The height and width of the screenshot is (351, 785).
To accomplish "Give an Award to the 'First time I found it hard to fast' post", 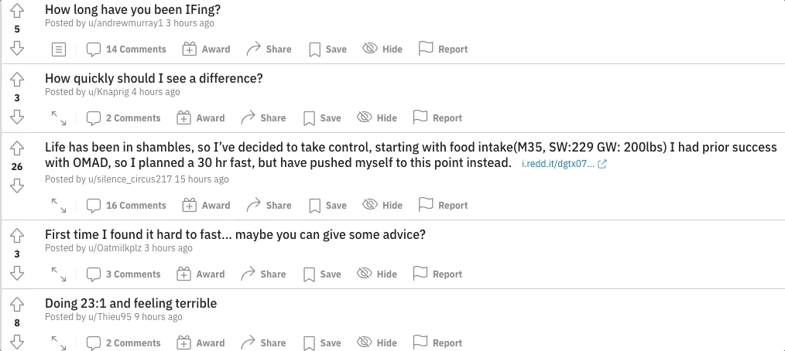I will point(201,274).
